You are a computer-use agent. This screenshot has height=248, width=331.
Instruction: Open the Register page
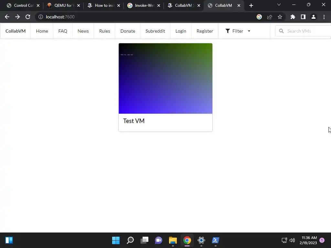205,31
